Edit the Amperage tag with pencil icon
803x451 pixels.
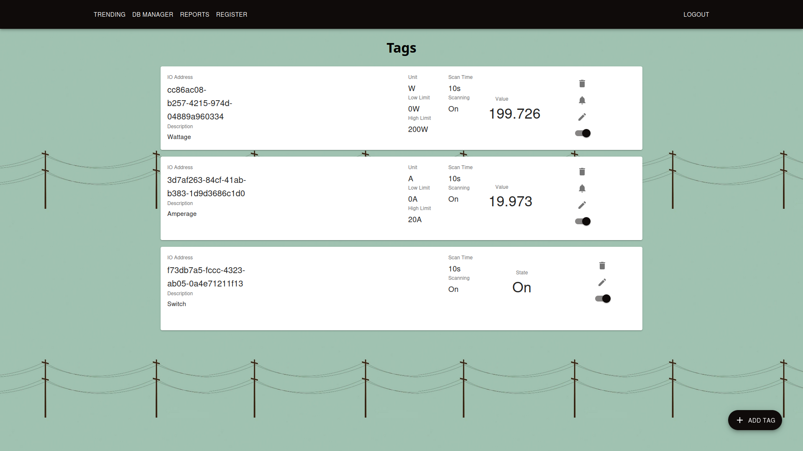tap(582, 205)
